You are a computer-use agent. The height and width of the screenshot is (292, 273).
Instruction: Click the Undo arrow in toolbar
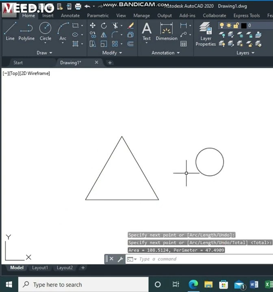87,6
